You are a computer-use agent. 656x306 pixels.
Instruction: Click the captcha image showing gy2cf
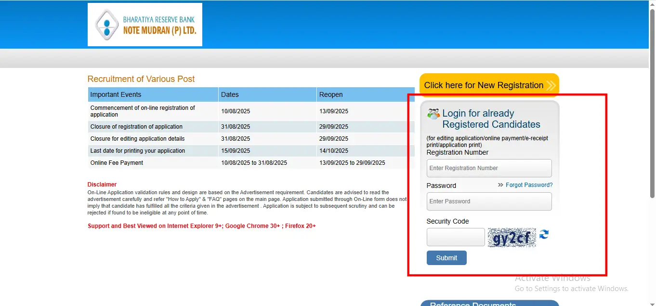(512, 238)
